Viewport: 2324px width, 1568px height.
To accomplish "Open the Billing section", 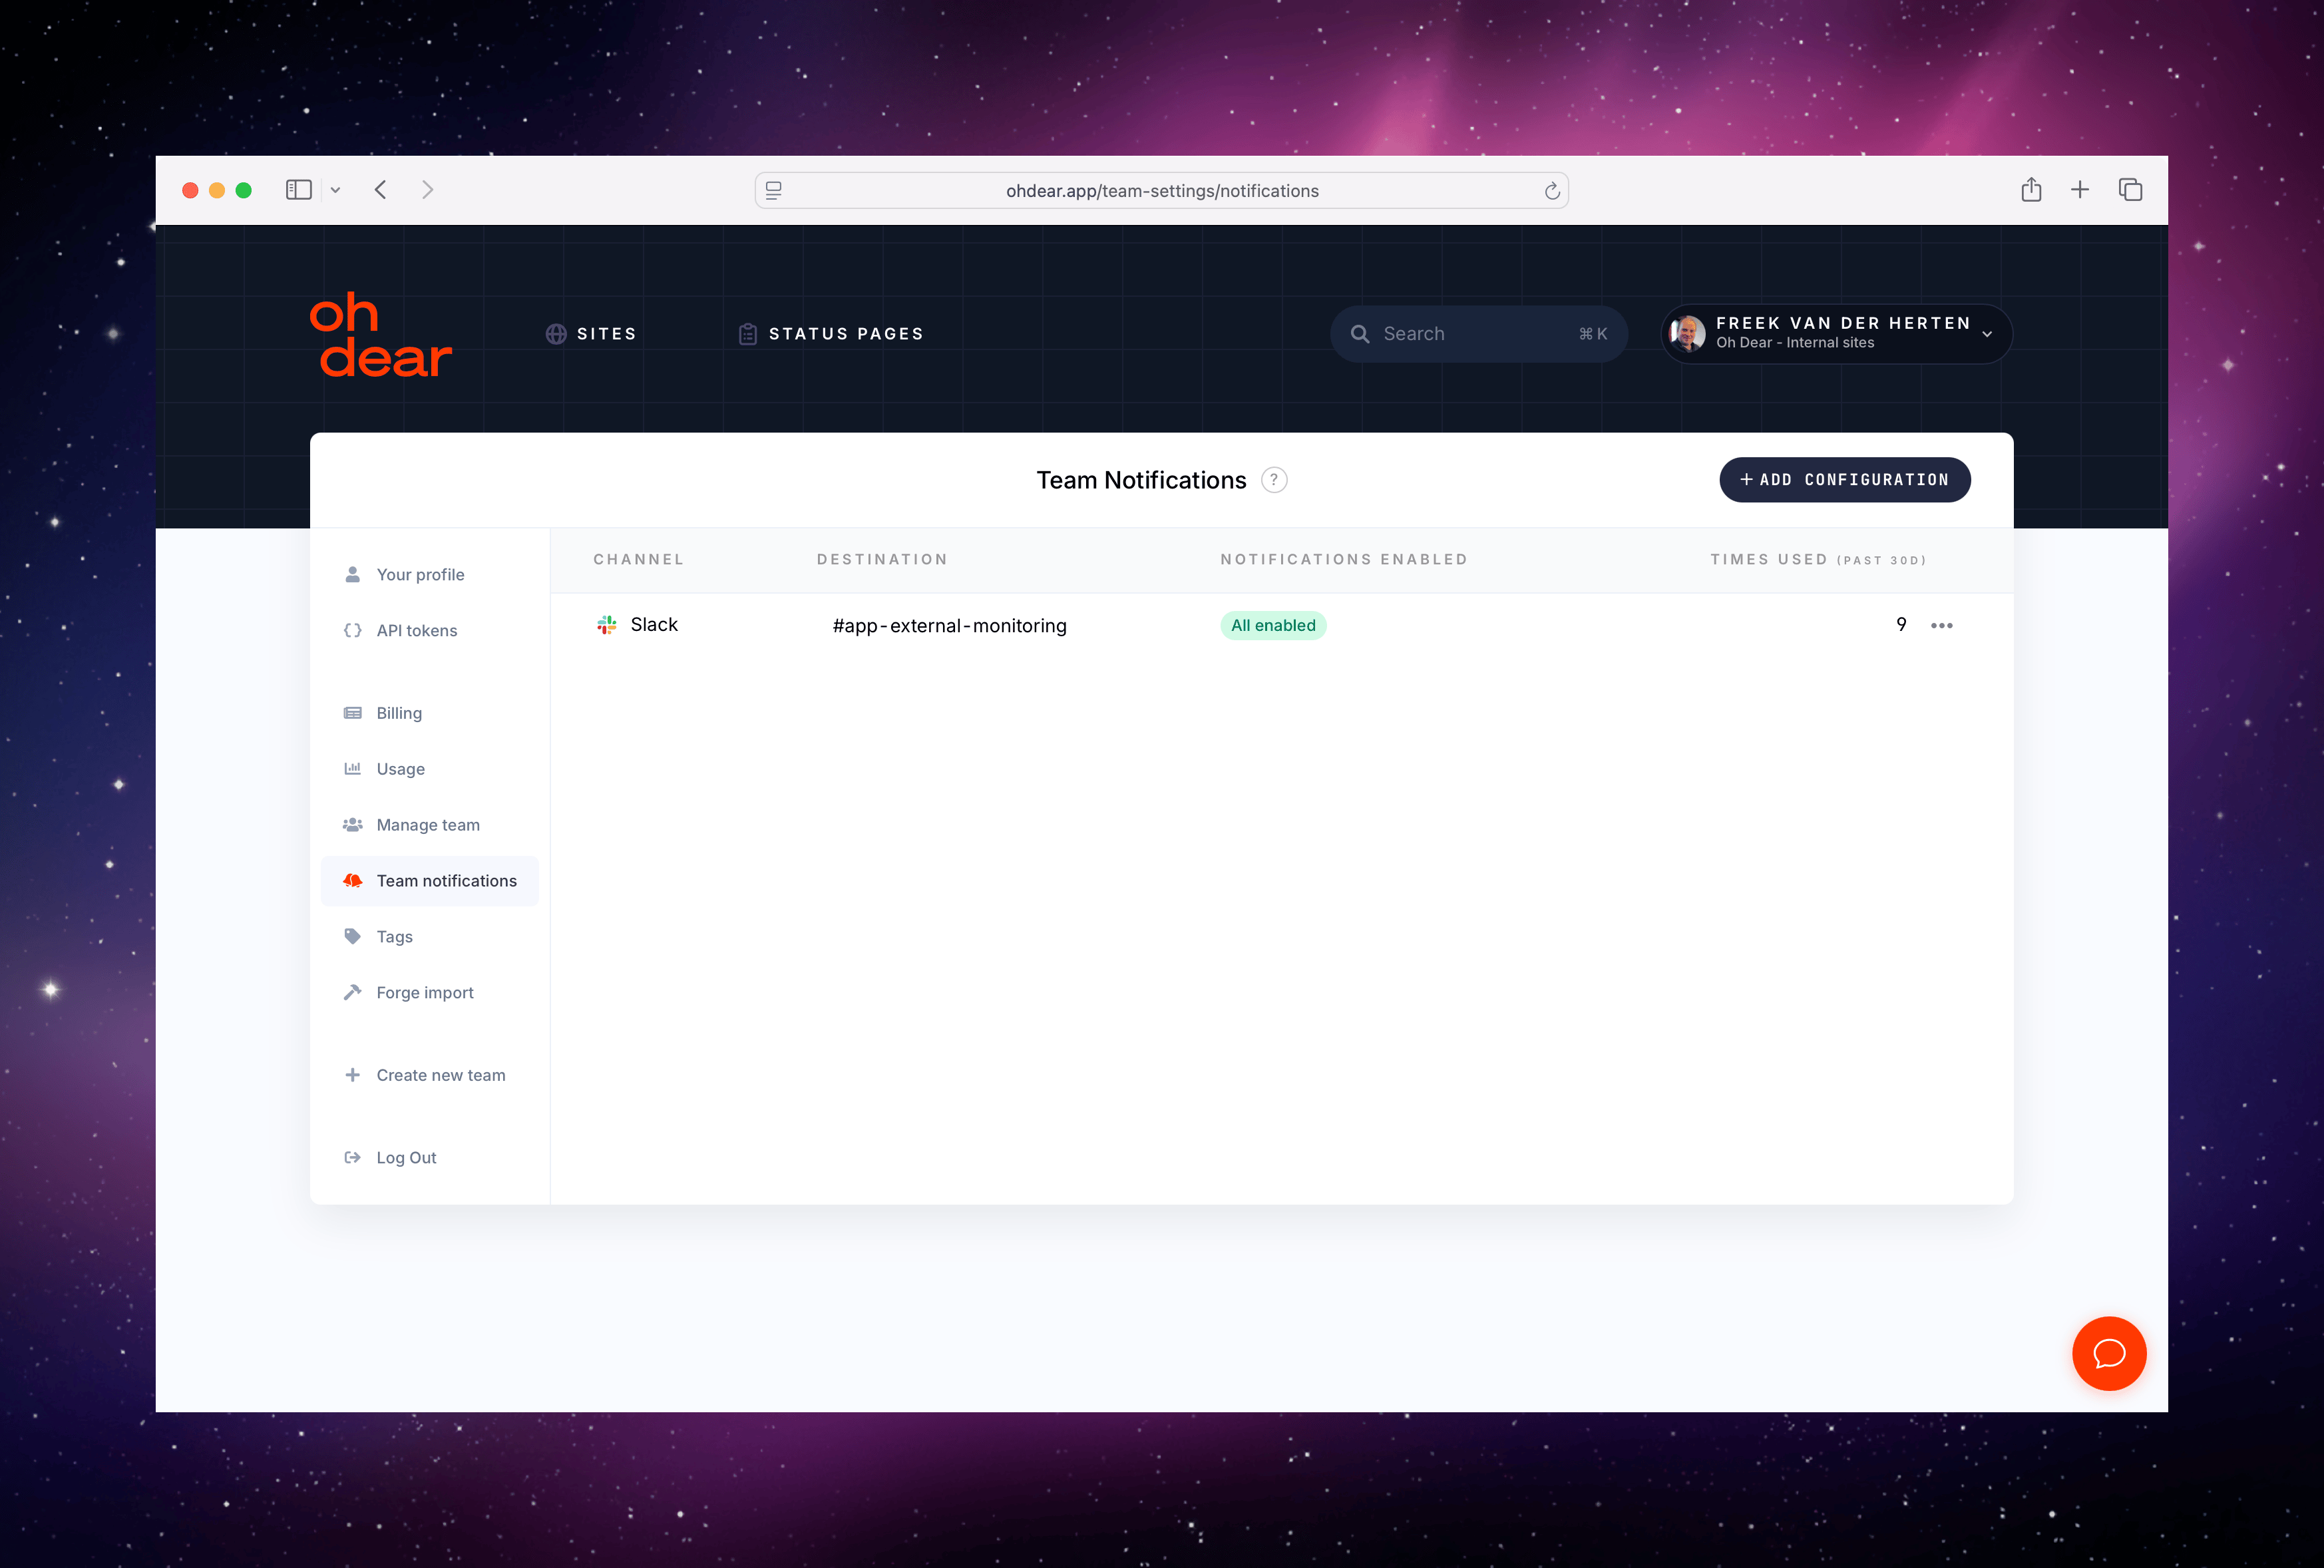I will tap(430, 713).
